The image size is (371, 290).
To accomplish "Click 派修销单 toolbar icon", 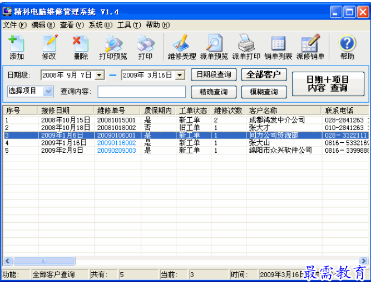I will (x=310, y=47).
